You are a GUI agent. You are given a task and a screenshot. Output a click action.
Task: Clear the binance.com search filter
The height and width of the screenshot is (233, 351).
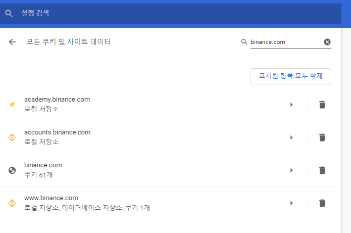click(x=327, y=42)
